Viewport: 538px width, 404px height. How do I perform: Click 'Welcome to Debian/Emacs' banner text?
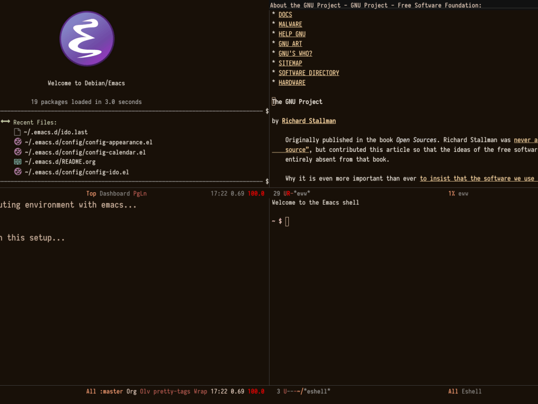(86, 83)
